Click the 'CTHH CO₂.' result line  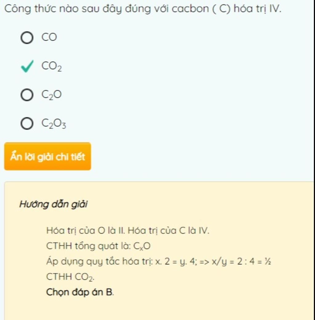tap(70, 277)
